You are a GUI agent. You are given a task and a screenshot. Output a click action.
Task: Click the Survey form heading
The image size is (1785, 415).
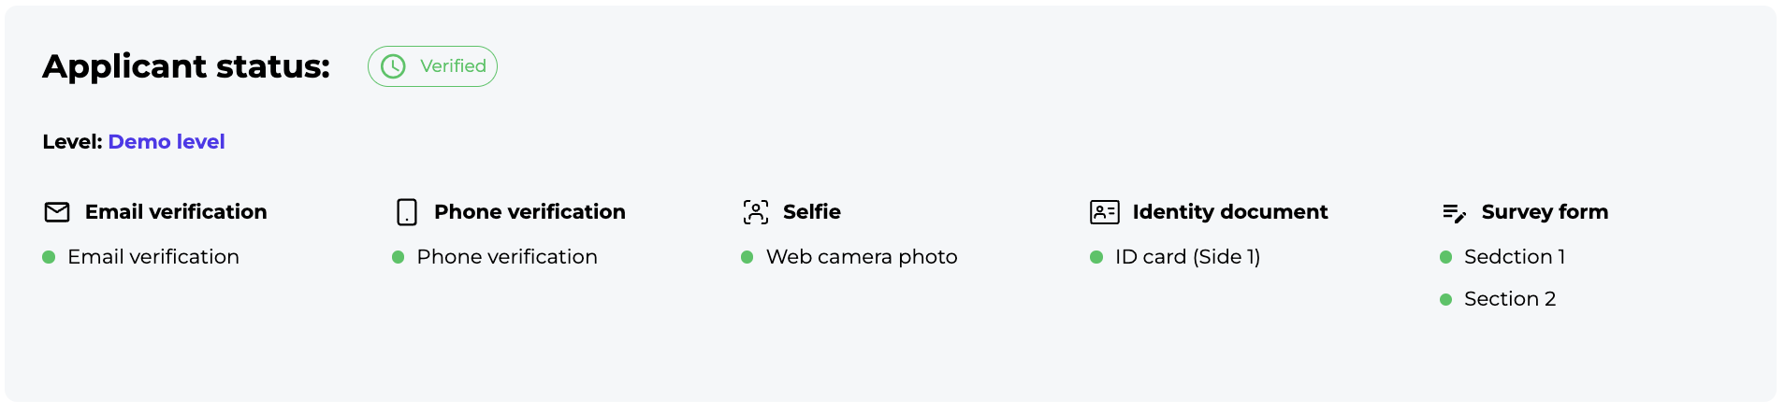point(1545,212)
